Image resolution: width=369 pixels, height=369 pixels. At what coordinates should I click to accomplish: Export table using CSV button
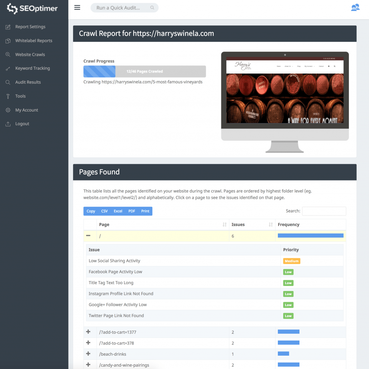coord(105,211)
